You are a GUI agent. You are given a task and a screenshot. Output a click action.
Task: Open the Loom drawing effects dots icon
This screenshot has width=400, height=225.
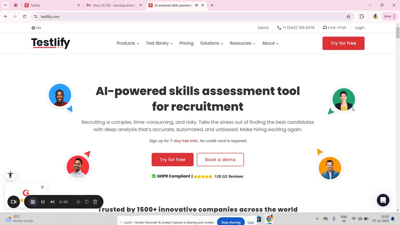[78, 202]
